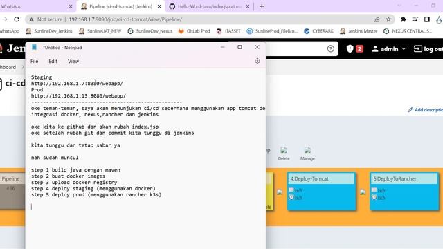The height and width of the screenshot is (249, 443).
Task: Click the log out link
Action: tap(428, 49)
